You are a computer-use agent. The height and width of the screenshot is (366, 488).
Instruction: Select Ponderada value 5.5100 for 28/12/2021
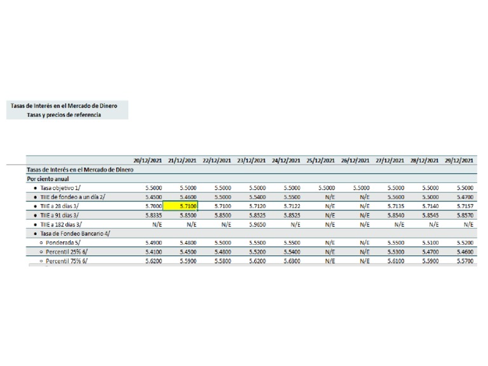430,243
